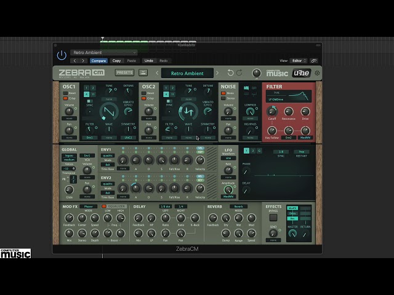The height and width of the screenshot is (295, 394).
Task: Click the output volume knob in header
Action: [256, 73]
